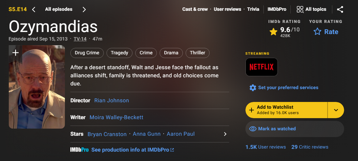The height and width of the screenshot is (161, 358).
Task: Go to the next episode arrow
Action: [x=84, y=9]
